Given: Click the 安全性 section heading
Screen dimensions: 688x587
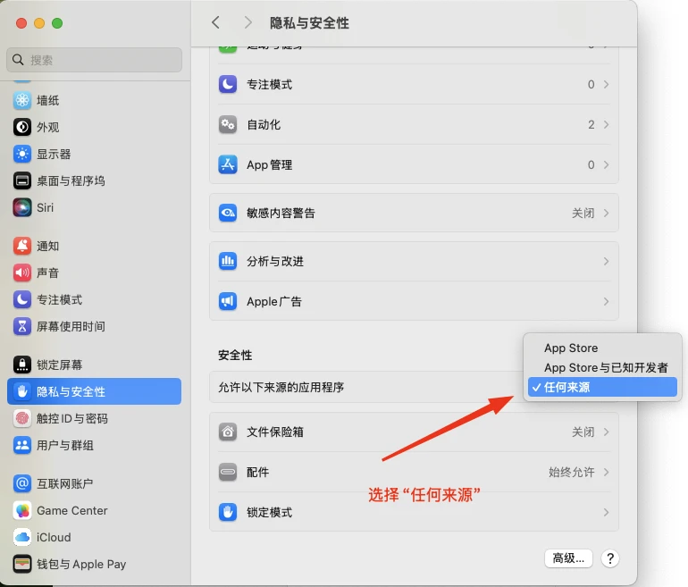Looking at the screenshot, I should pyautogui.click(x=235, y=356).
